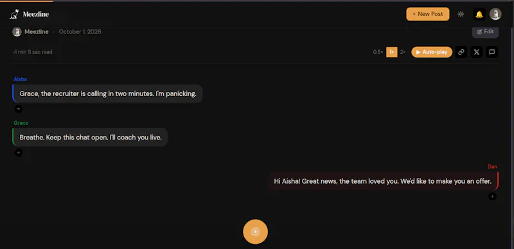
Task: Click the October 1, 2026 date
Action: point(80,32)
